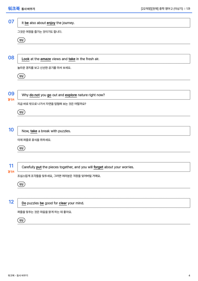Click the answer line for question 07
Viewport: 198px width, 281px height.
coord(104,43)
